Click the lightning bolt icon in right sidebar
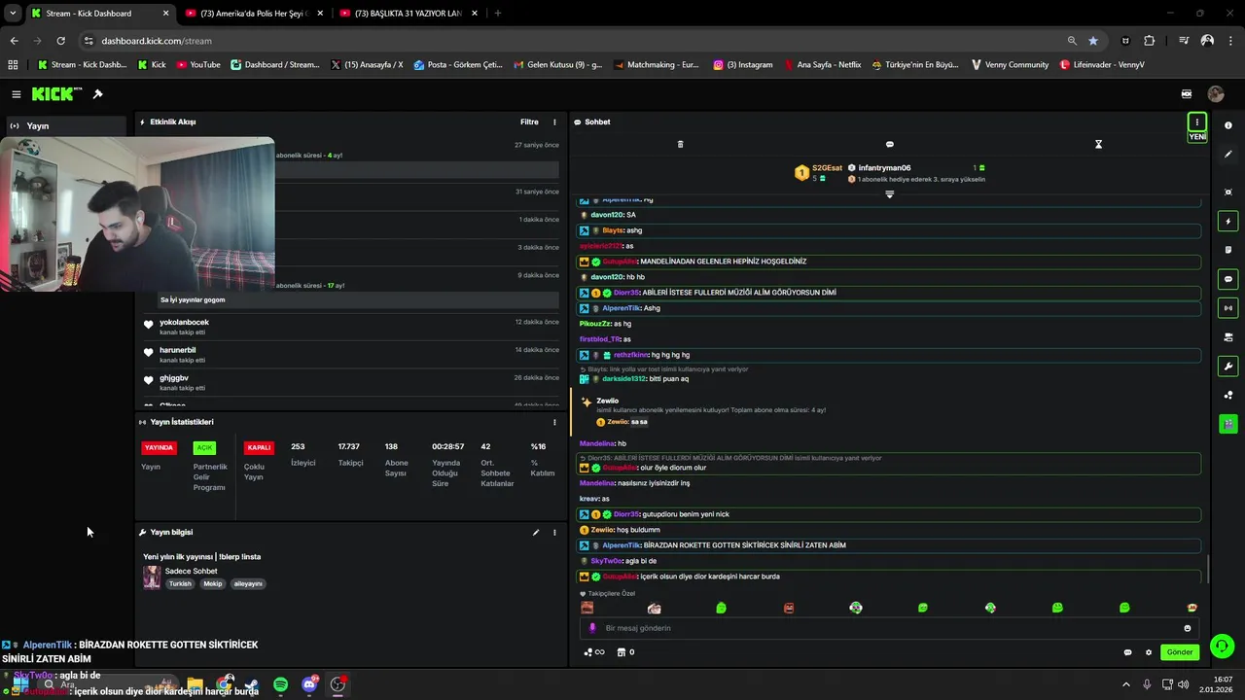The width and height of the screenshot is (1245, 700). coord(1227,222)
